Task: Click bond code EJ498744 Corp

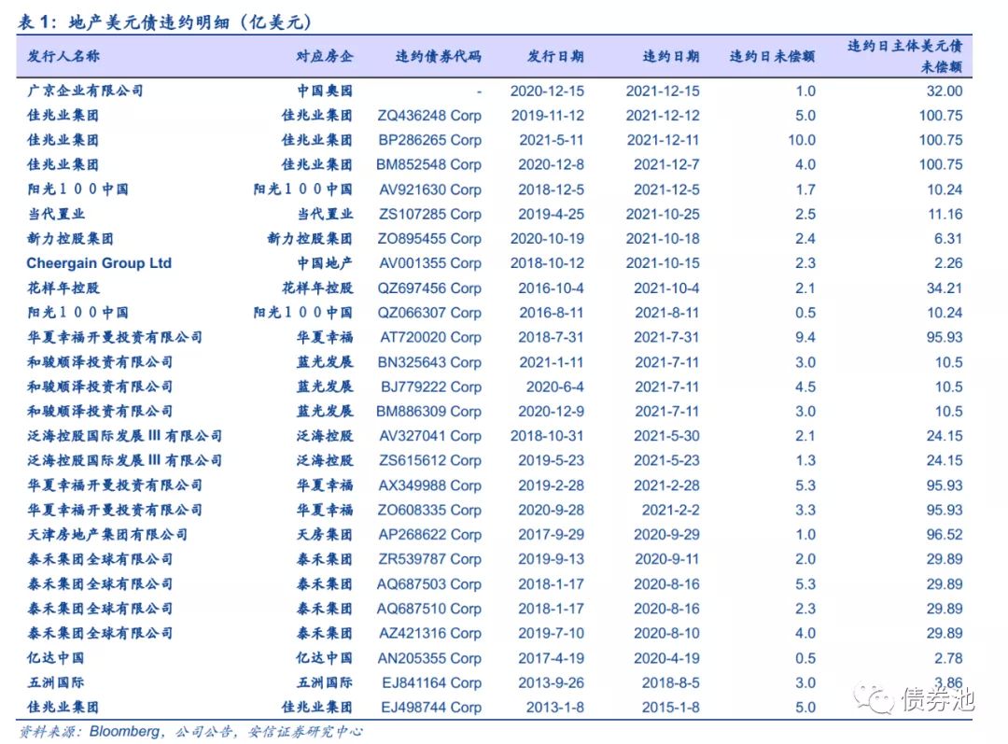Action: tap(431, 708)
